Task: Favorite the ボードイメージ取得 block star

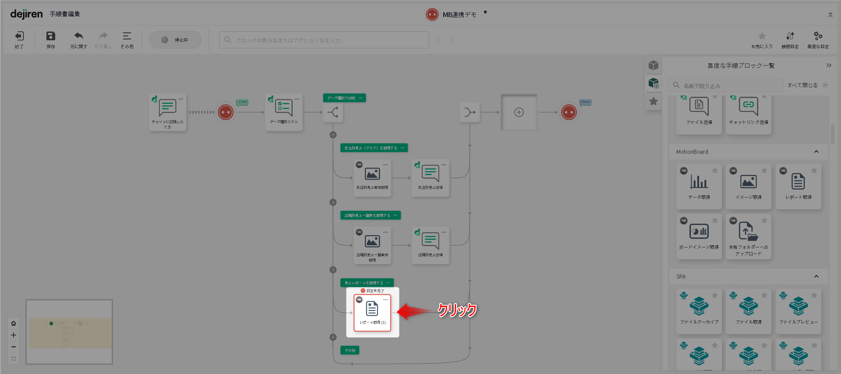Action: coord(715,220)
